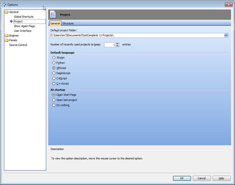The image size is (235, 185).
Task: Choose Python as default language
Action: pyautogui.click(x=54, y=63)
